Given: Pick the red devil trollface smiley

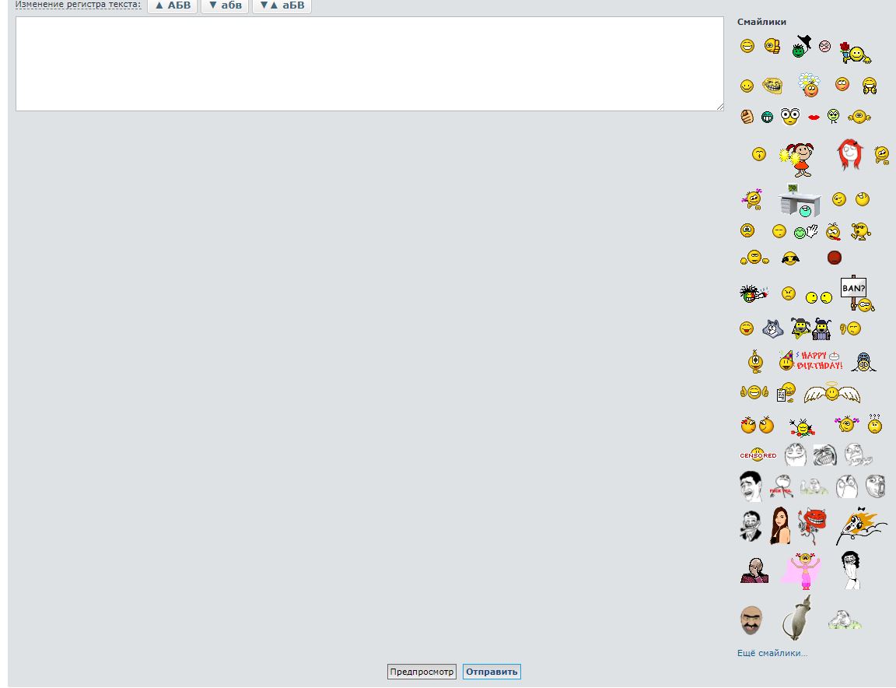Looking at the screenshot, I should click(814, 525).
